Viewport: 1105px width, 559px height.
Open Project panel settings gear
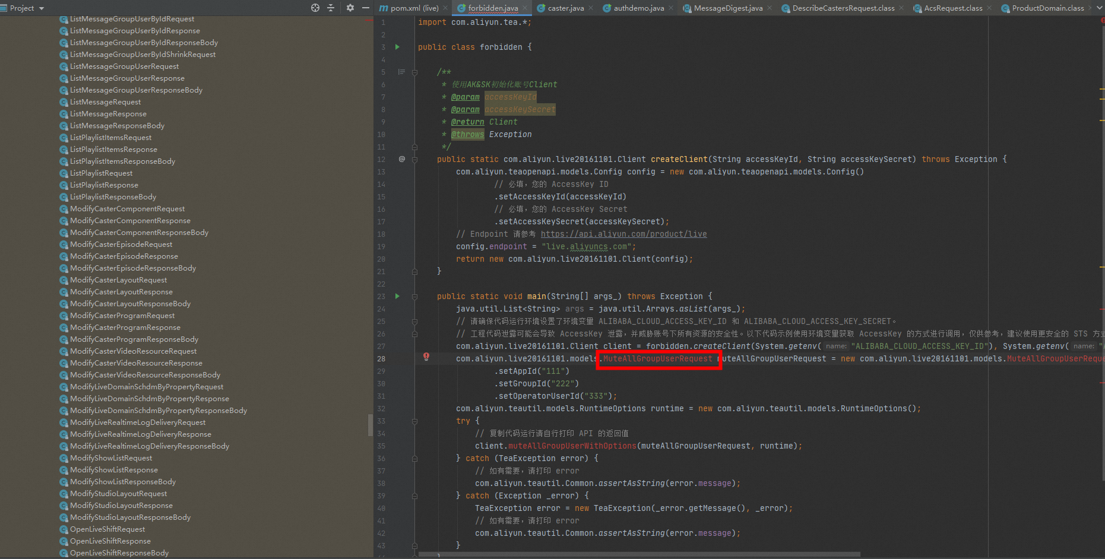[x=350, y=8]
